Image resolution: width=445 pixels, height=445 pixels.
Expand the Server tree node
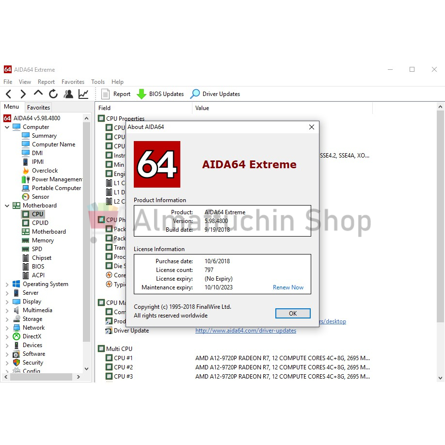7,293
